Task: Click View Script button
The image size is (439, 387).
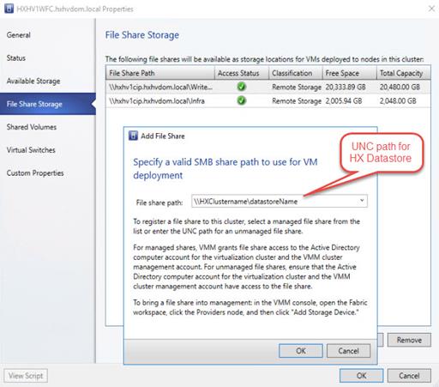Action: pyautogui.click(x=26, y=376)
